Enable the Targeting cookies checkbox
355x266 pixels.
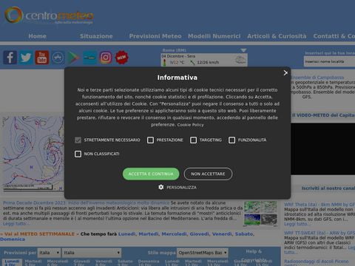(x=194, y=140)
